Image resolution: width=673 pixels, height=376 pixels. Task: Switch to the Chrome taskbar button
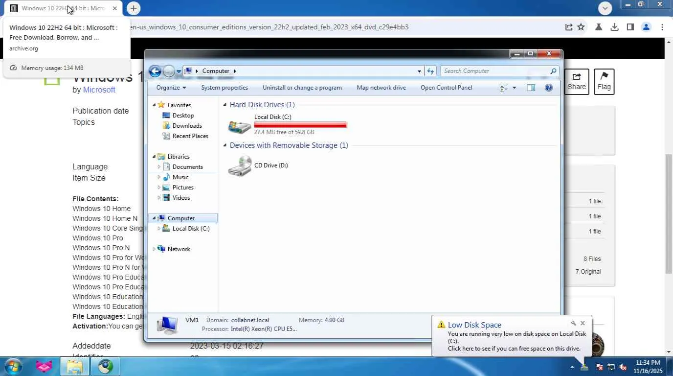(x=105, y=366)
